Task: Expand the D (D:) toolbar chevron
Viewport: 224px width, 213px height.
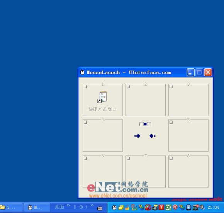Action: pos(92,205)
